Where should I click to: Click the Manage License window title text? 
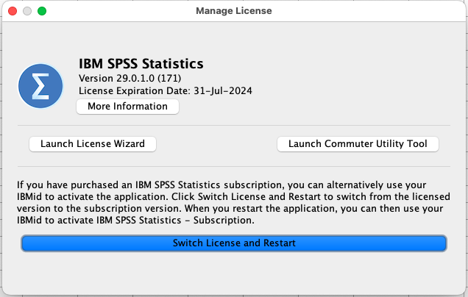coord(233,11)
